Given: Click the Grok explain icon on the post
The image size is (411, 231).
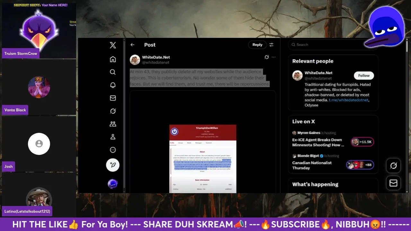Looking at the screenshot, I should (267, 57).
